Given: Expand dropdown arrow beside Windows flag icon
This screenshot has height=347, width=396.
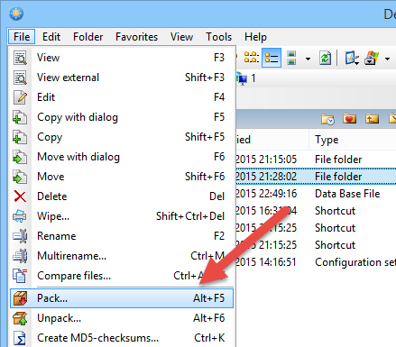Looking at the screenshot, I should click(388, 59).
